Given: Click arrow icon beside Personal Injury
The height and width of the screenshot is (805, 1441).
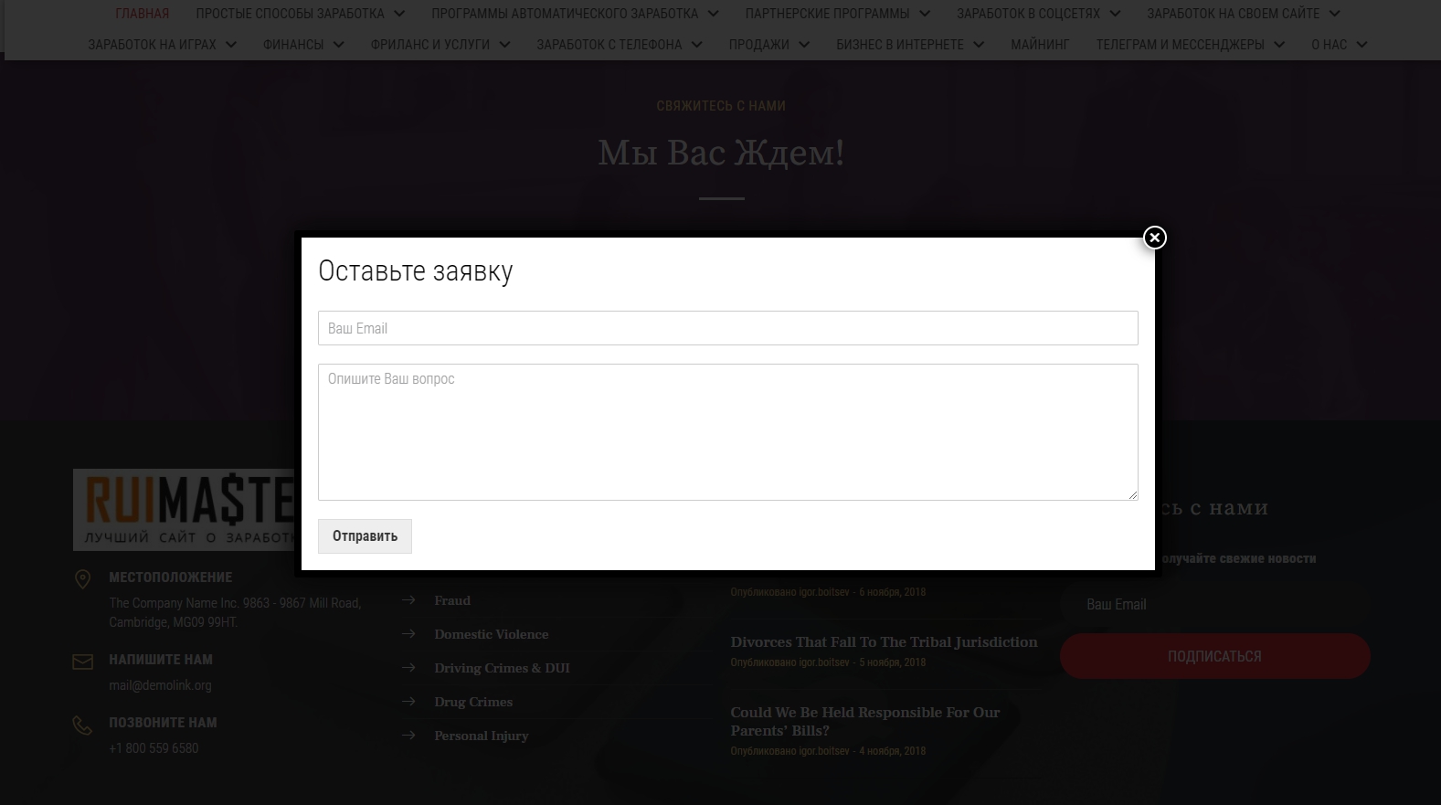Looking at the screenshot, I should (408, 736).
